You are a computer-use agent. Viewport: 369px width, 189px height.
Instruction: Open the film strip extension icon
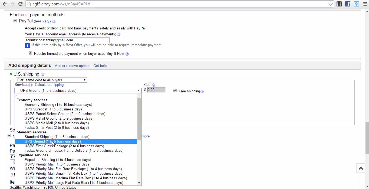coord(339,4)
